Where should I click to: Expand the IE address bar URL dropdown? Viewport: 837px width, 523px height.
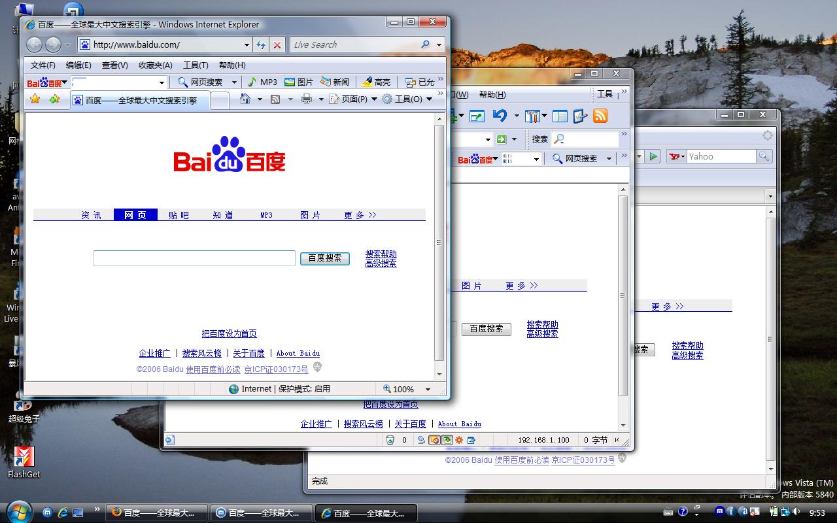tap(247, 44)
